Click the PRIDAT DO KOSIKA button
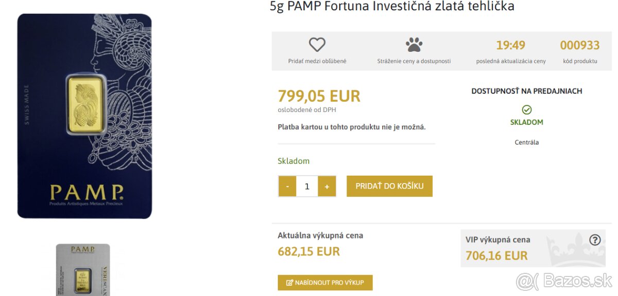Image resolution: width=618 pixels, height=296 pixels. (x=390, y=186)
